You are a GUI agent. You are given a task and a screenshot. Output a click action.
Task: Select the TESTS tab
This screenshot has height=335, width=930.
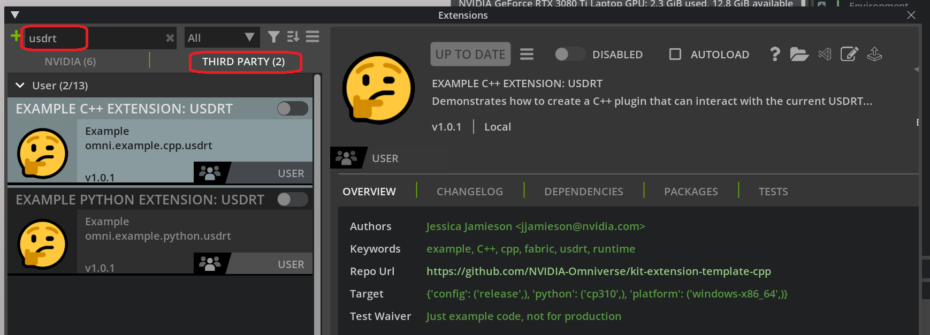coord(773,192)
